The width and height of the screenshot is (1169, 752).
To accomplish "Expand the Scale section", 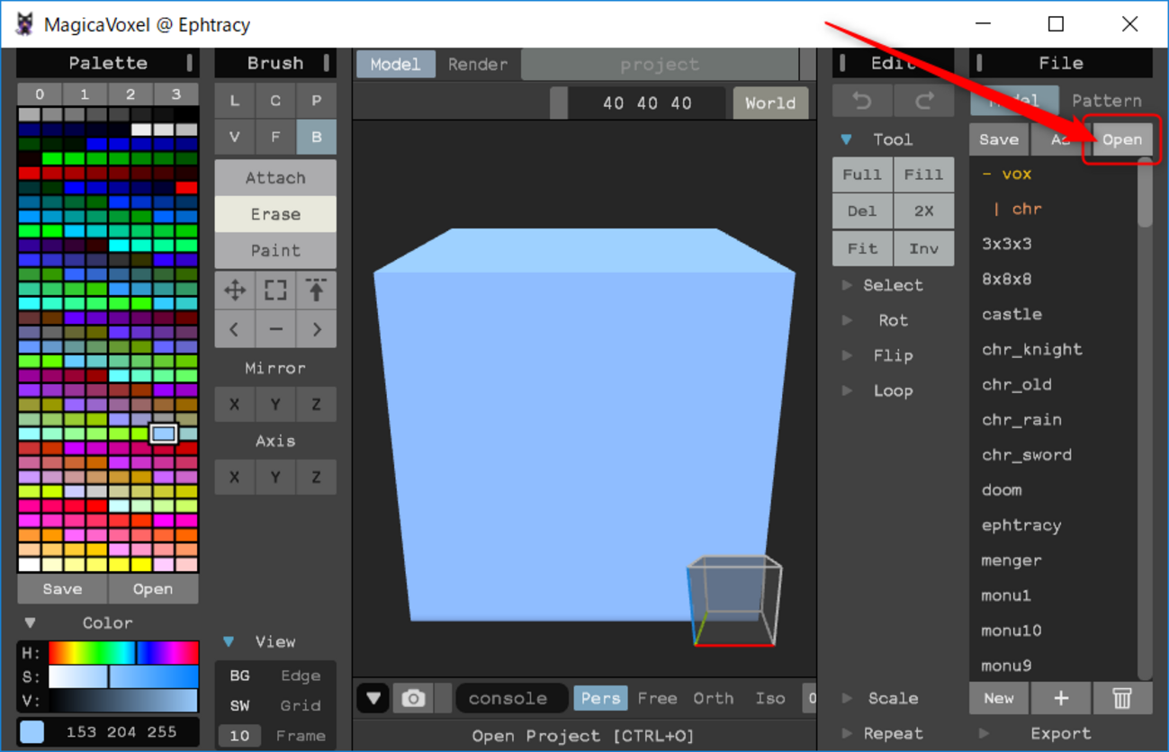I will tap(847, 698).
